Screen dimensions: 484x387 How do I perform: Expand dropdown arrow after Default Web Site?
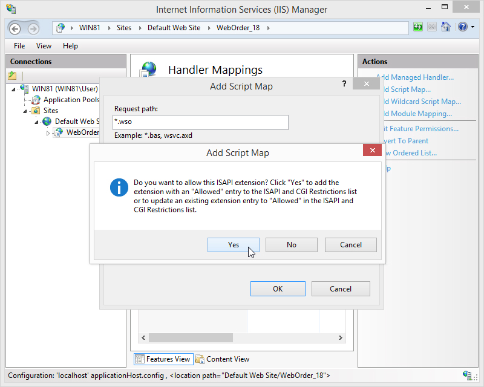[x=209, y=28]
